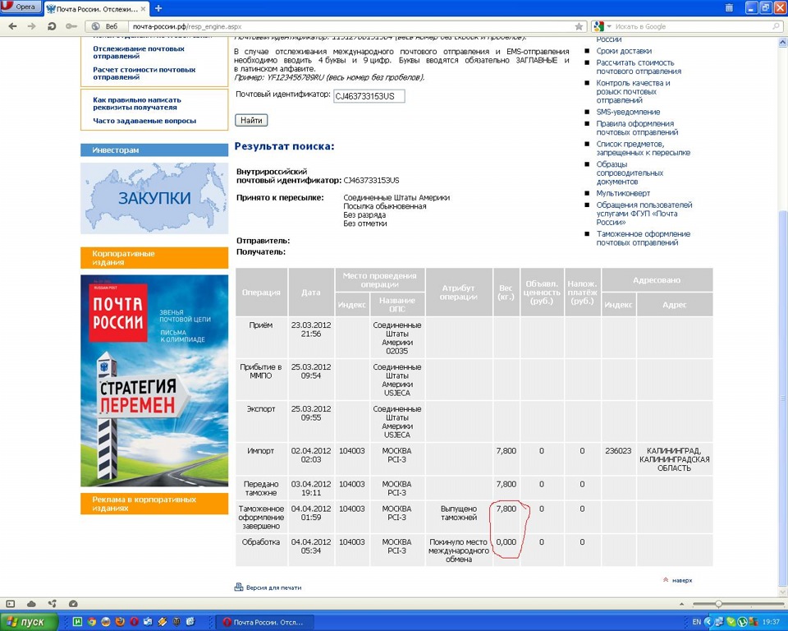The height and width of the screenshot is (631, 788).
Task: Toggle the Opera panels icon in status bar
Action: (11, 603)
